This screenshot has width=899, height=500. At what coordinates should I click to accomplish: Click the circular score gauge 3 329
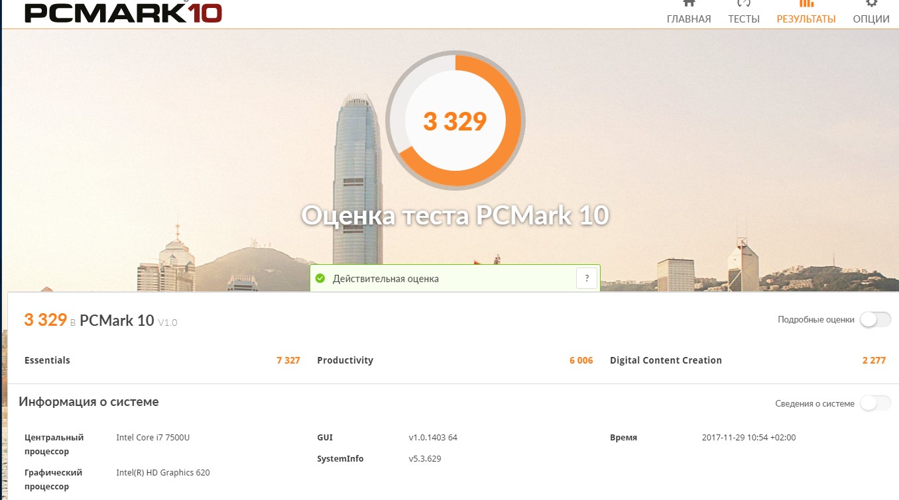(455, 121)
